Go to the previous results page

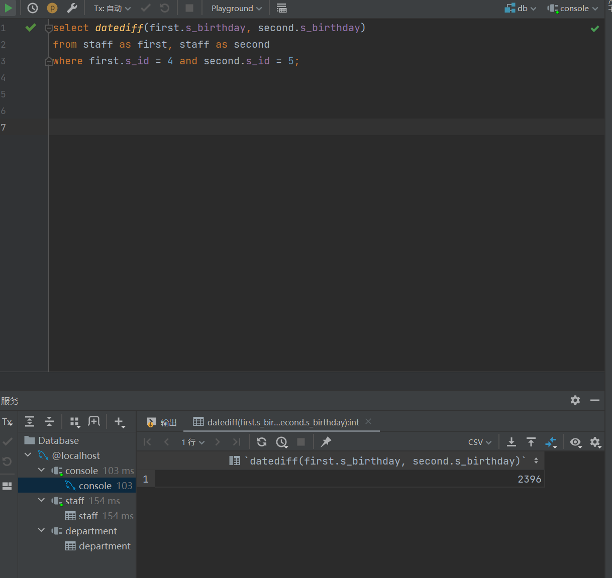(x=167, y=442)
